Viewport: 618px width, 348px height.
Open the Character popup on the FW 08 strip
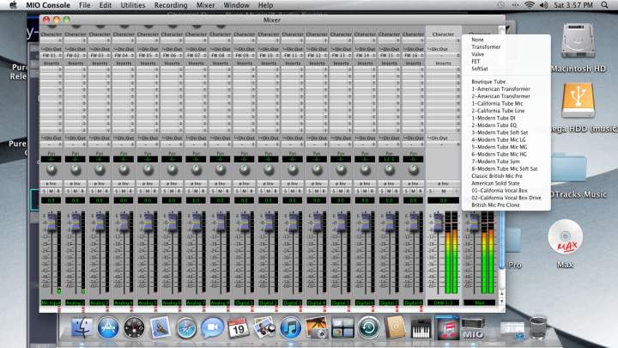click(x=221, y=40)
